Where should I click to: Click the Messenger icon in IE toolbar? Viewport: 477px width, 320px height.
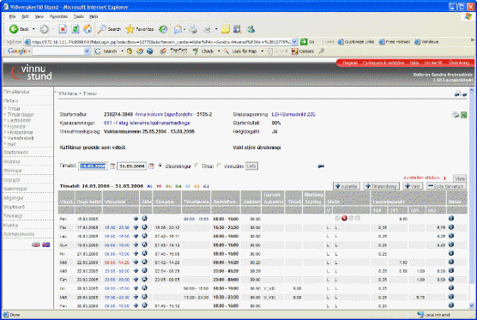251,29
